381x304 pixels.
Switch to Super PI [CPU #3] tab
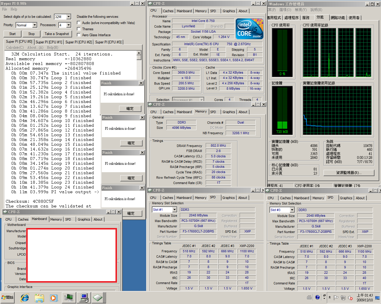point(108,42)
